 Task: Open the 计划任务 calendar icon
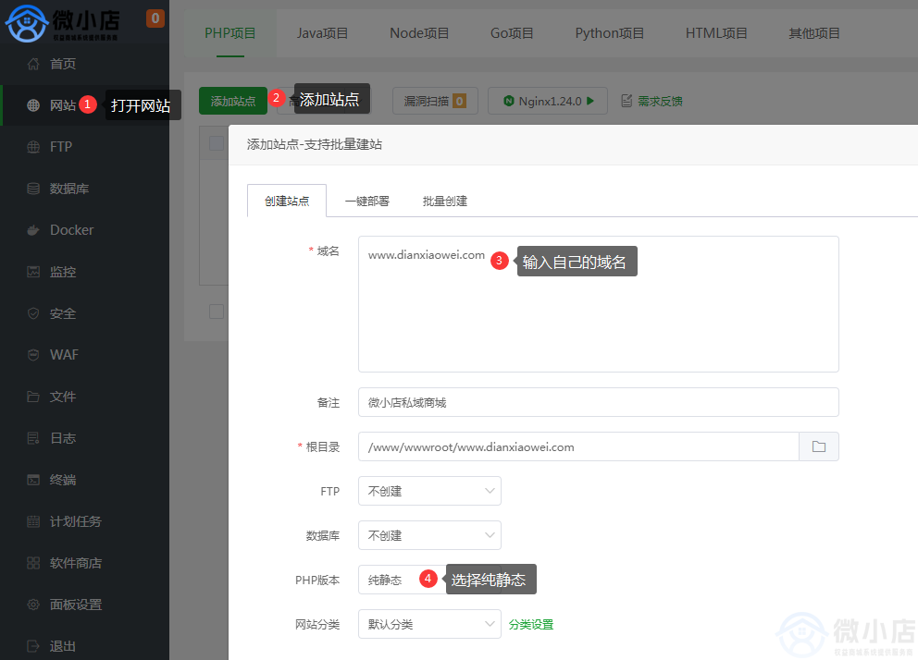(x=33, y=521)
